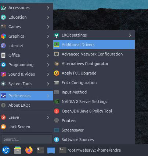
Task: Select Additional Drivers menu entry
Action: coord(94,45)
